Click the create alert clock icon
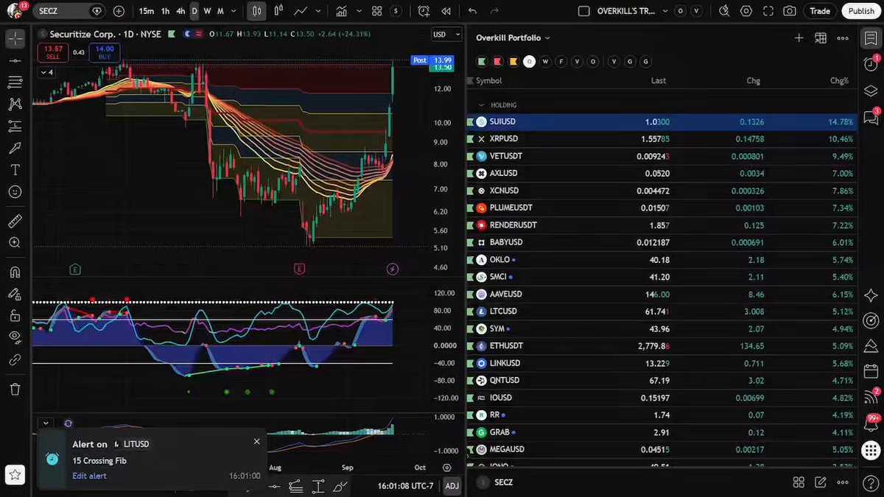This screenshot has height=497, width=884. click(x=424, y=11)
